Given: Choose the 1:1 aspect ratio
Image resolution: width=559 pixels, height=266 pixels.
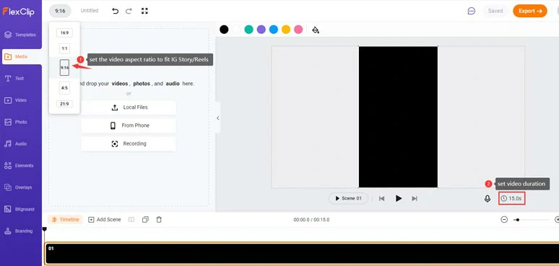Looking at the screenshot, I should pyautogui.click(x=64, y=48).
